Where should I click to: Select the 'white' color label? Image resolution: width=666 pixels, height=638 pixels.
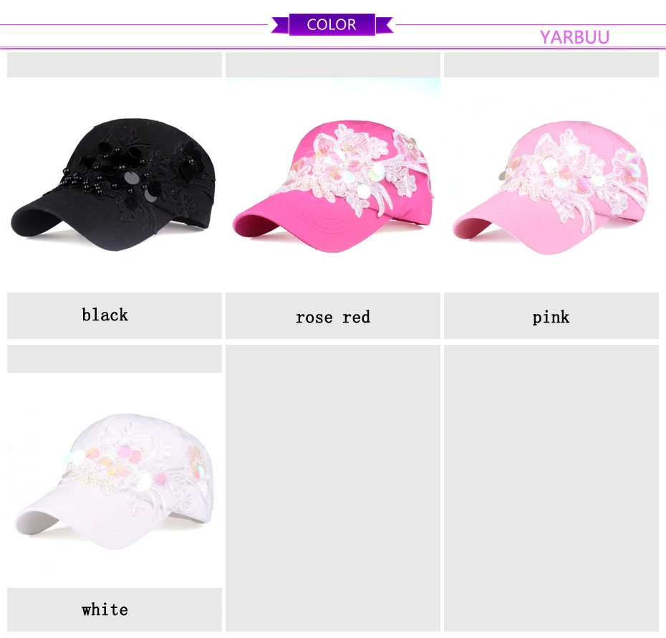click(x=105, y=609)
